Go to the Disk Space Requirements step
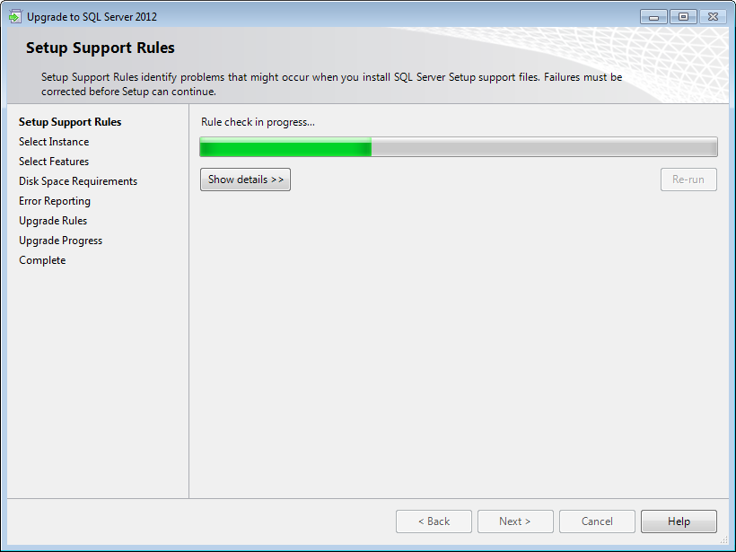This screenshot has width=736, height=552. [78, 181]
